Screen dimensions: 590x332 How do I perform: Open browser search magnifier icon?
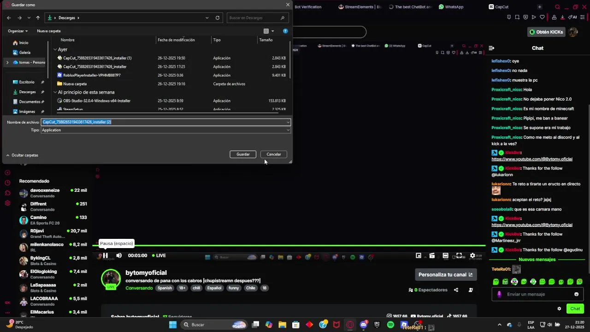coord(557,7)
